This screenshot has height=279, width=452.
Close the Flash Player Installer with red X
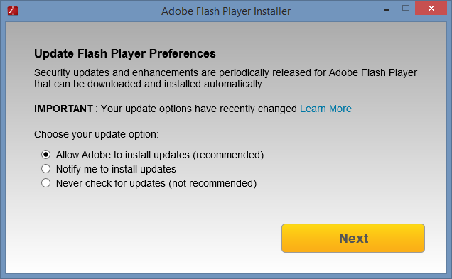click(x=431, y=8)
